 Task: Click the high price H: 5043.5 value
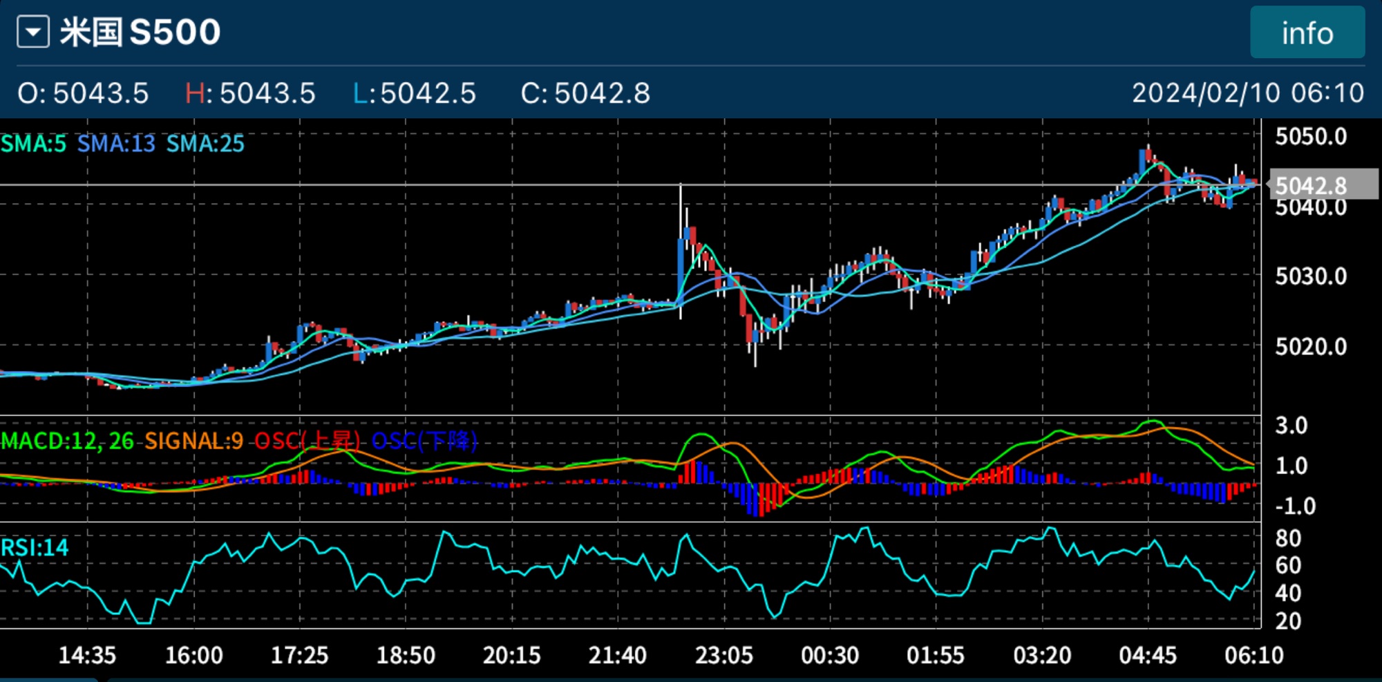(250, 93)
